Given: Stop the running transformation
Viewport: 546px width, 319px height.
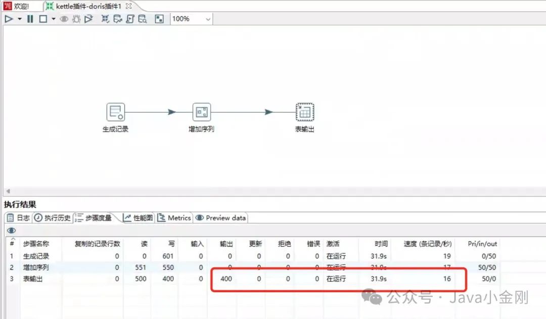Looking at the screenshot, I should pyautogui.click(x=43, y=19).
